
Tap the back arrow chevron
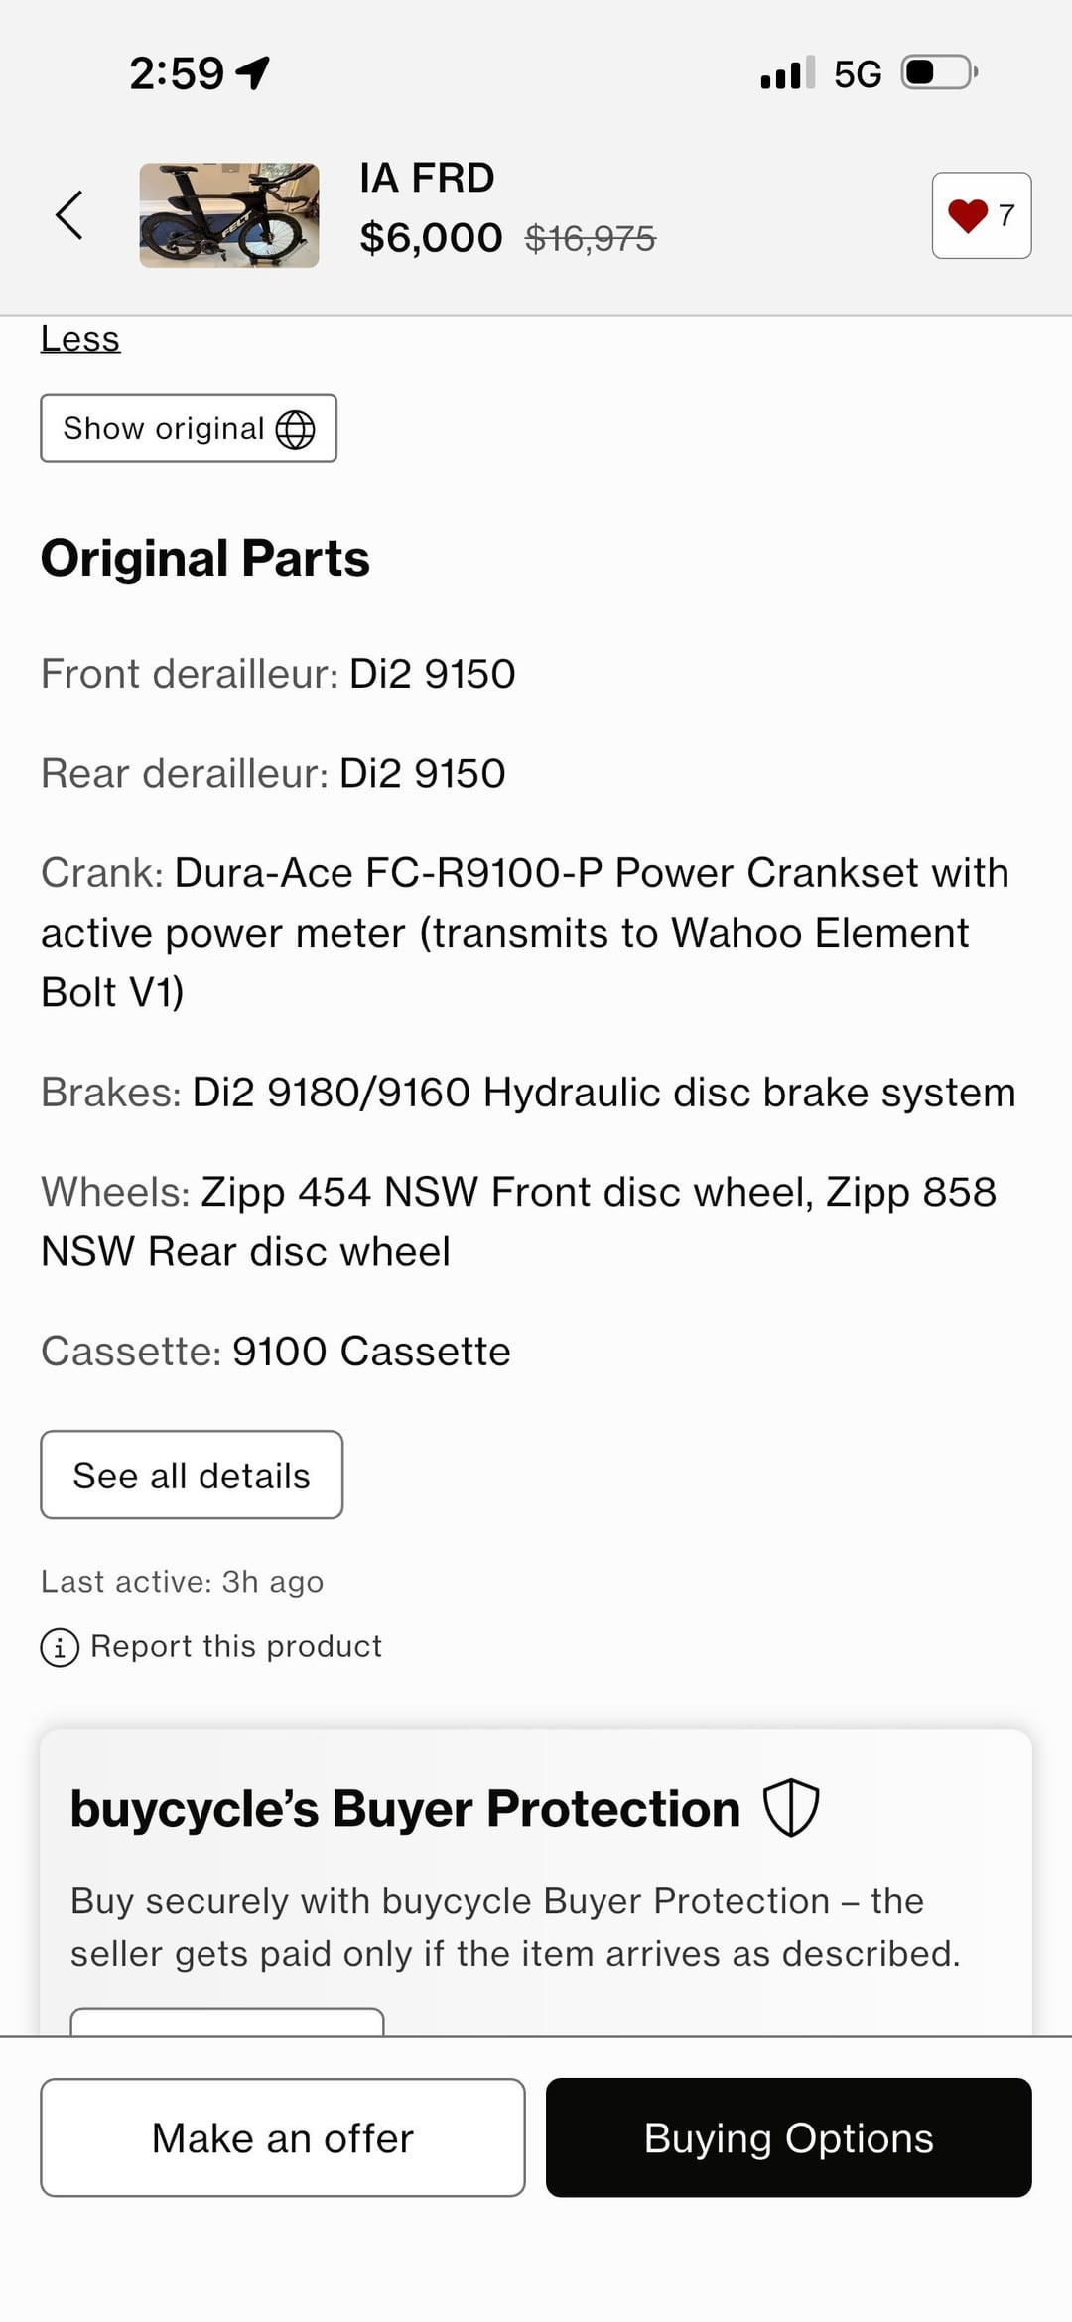pos(68,214)
